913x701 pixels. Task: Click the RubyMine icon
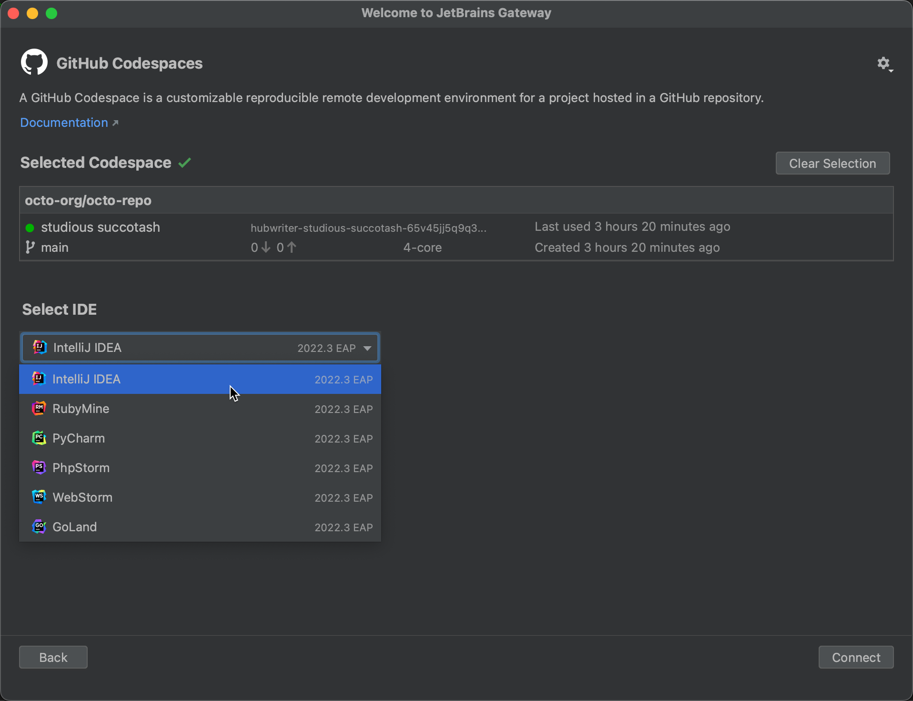click(x=39, y=408)
